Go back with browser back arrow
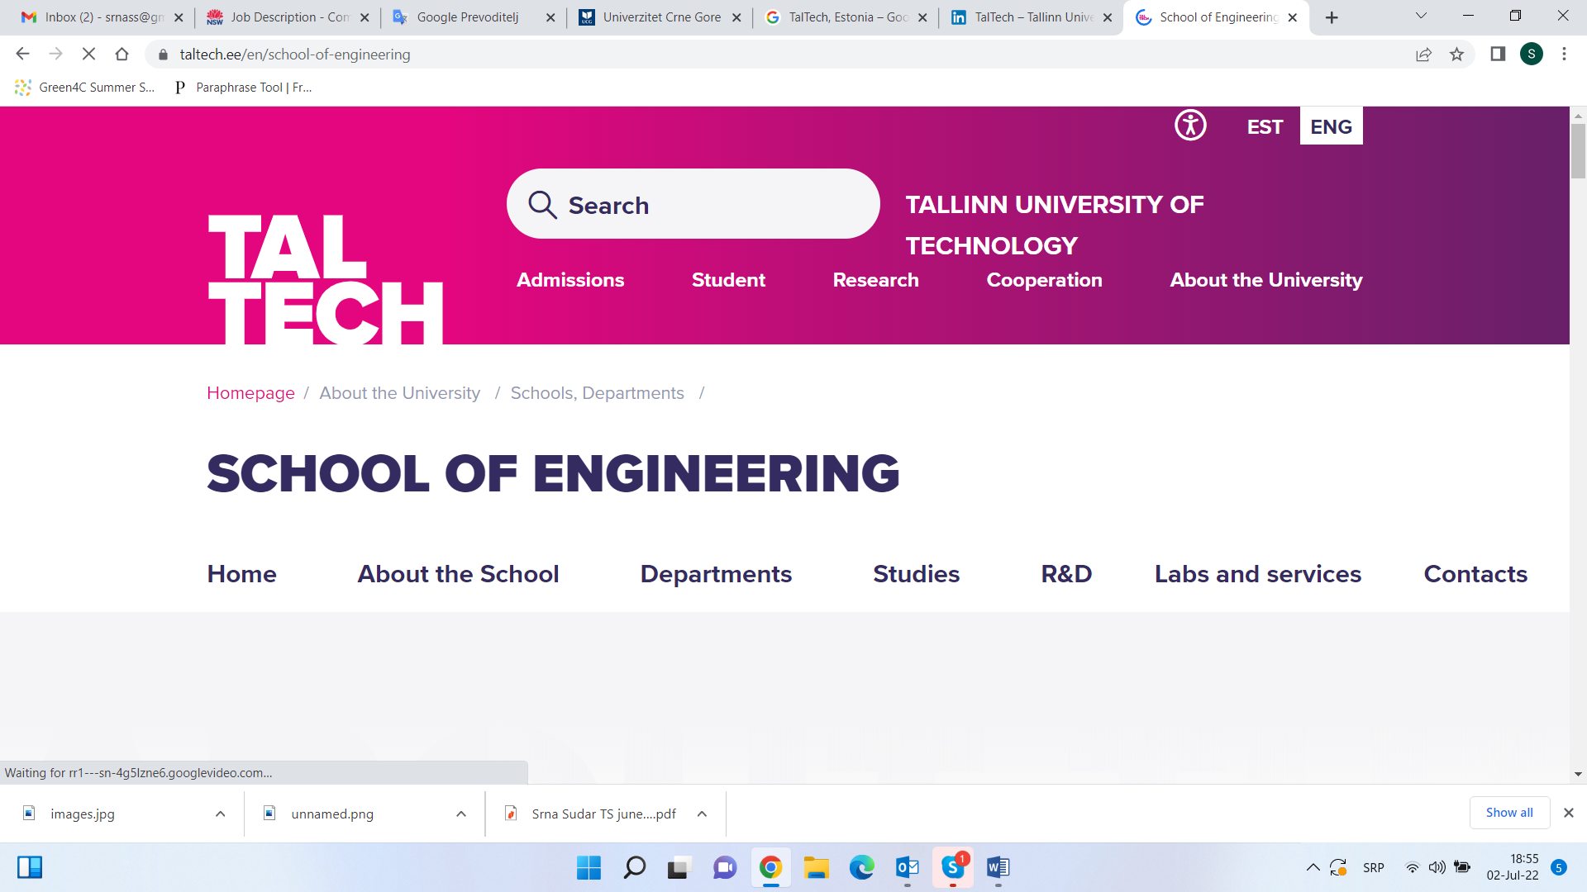 (22, 54)
